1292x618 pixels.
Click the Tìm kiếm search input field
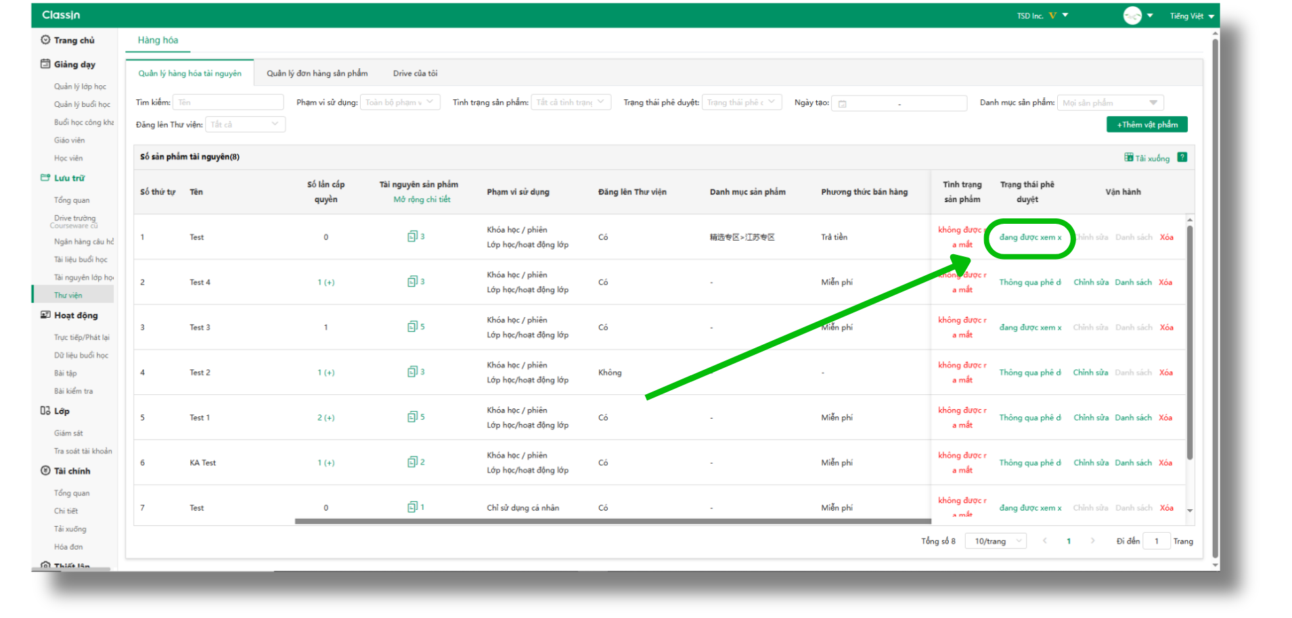(x=228, y=103)
